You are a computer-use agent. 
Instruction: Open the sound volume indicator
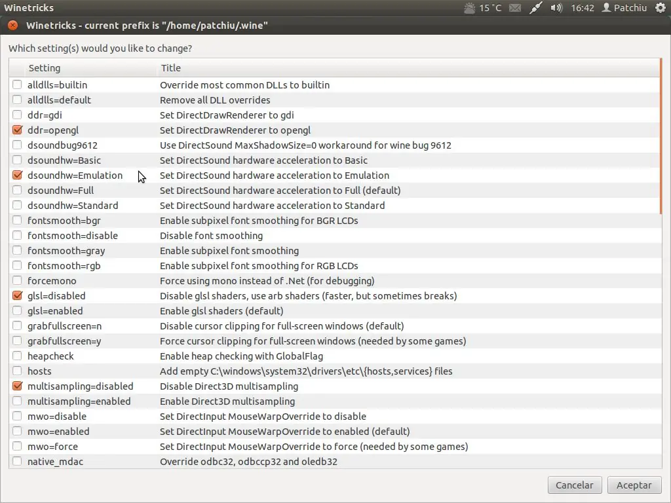click(556, 8)
